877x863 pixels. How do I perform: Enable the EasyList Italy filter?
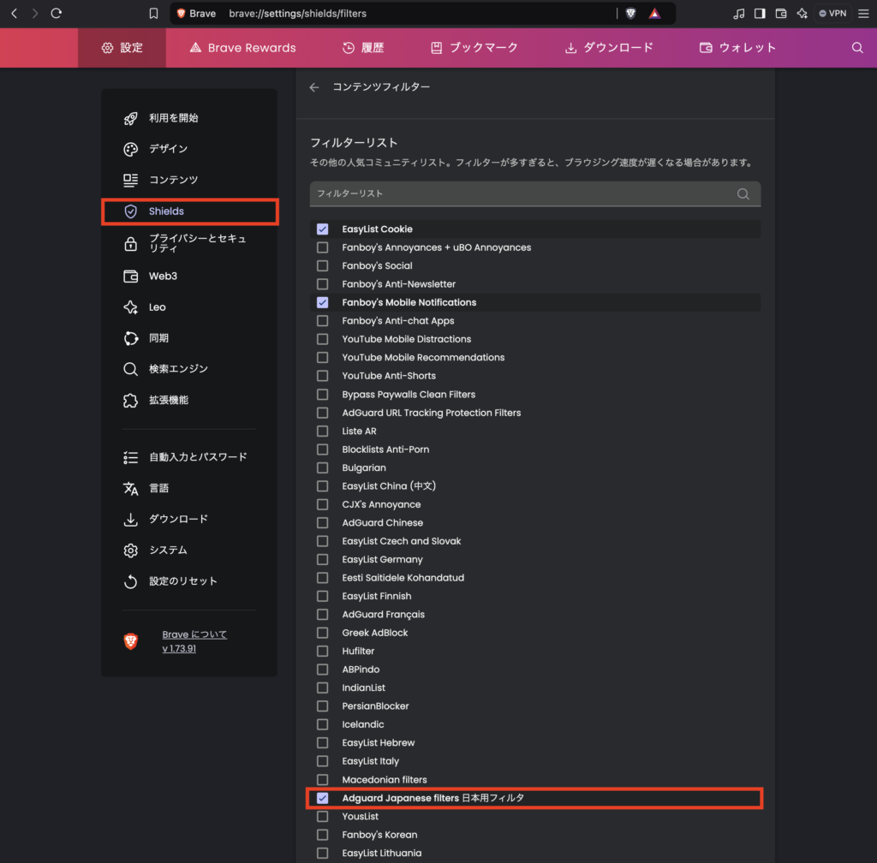coord(322,761)
